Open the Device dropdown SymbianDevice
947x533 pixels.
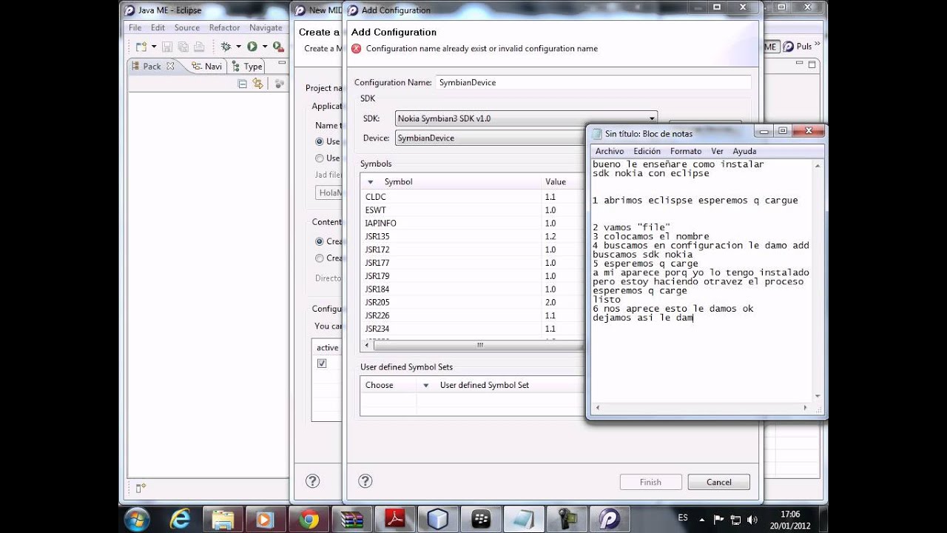[x=490, y=138]
